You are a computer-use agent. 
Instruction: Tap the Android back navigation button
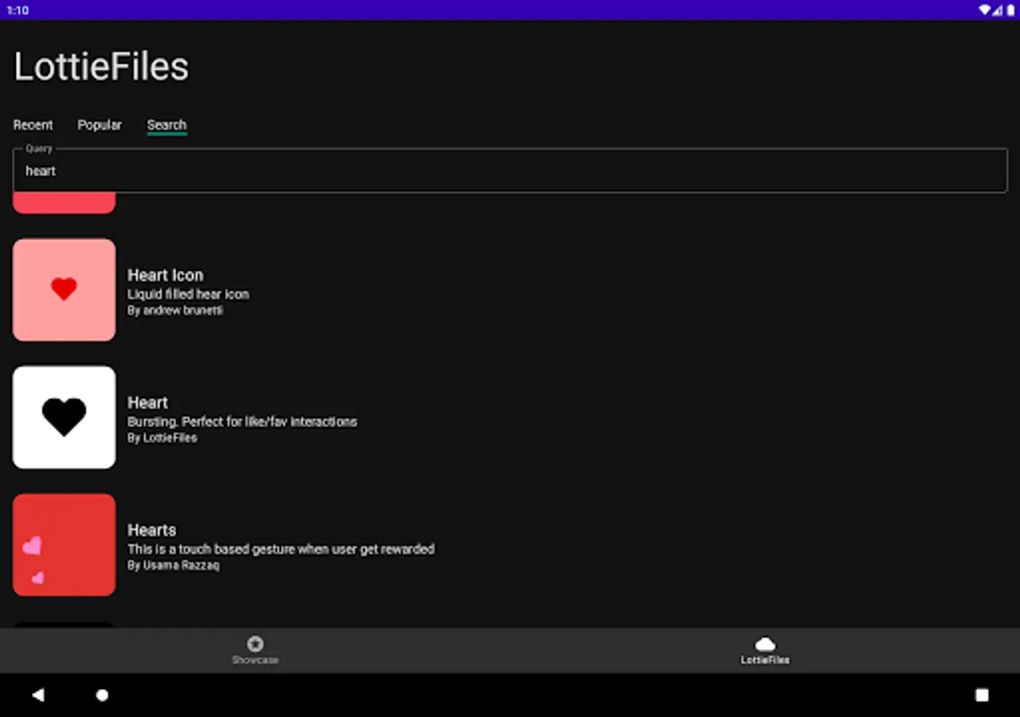37,695
